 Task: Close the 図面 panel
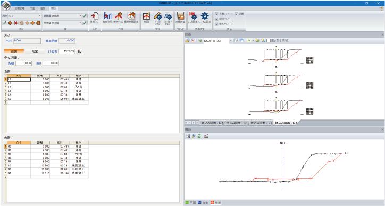point(382,35)
